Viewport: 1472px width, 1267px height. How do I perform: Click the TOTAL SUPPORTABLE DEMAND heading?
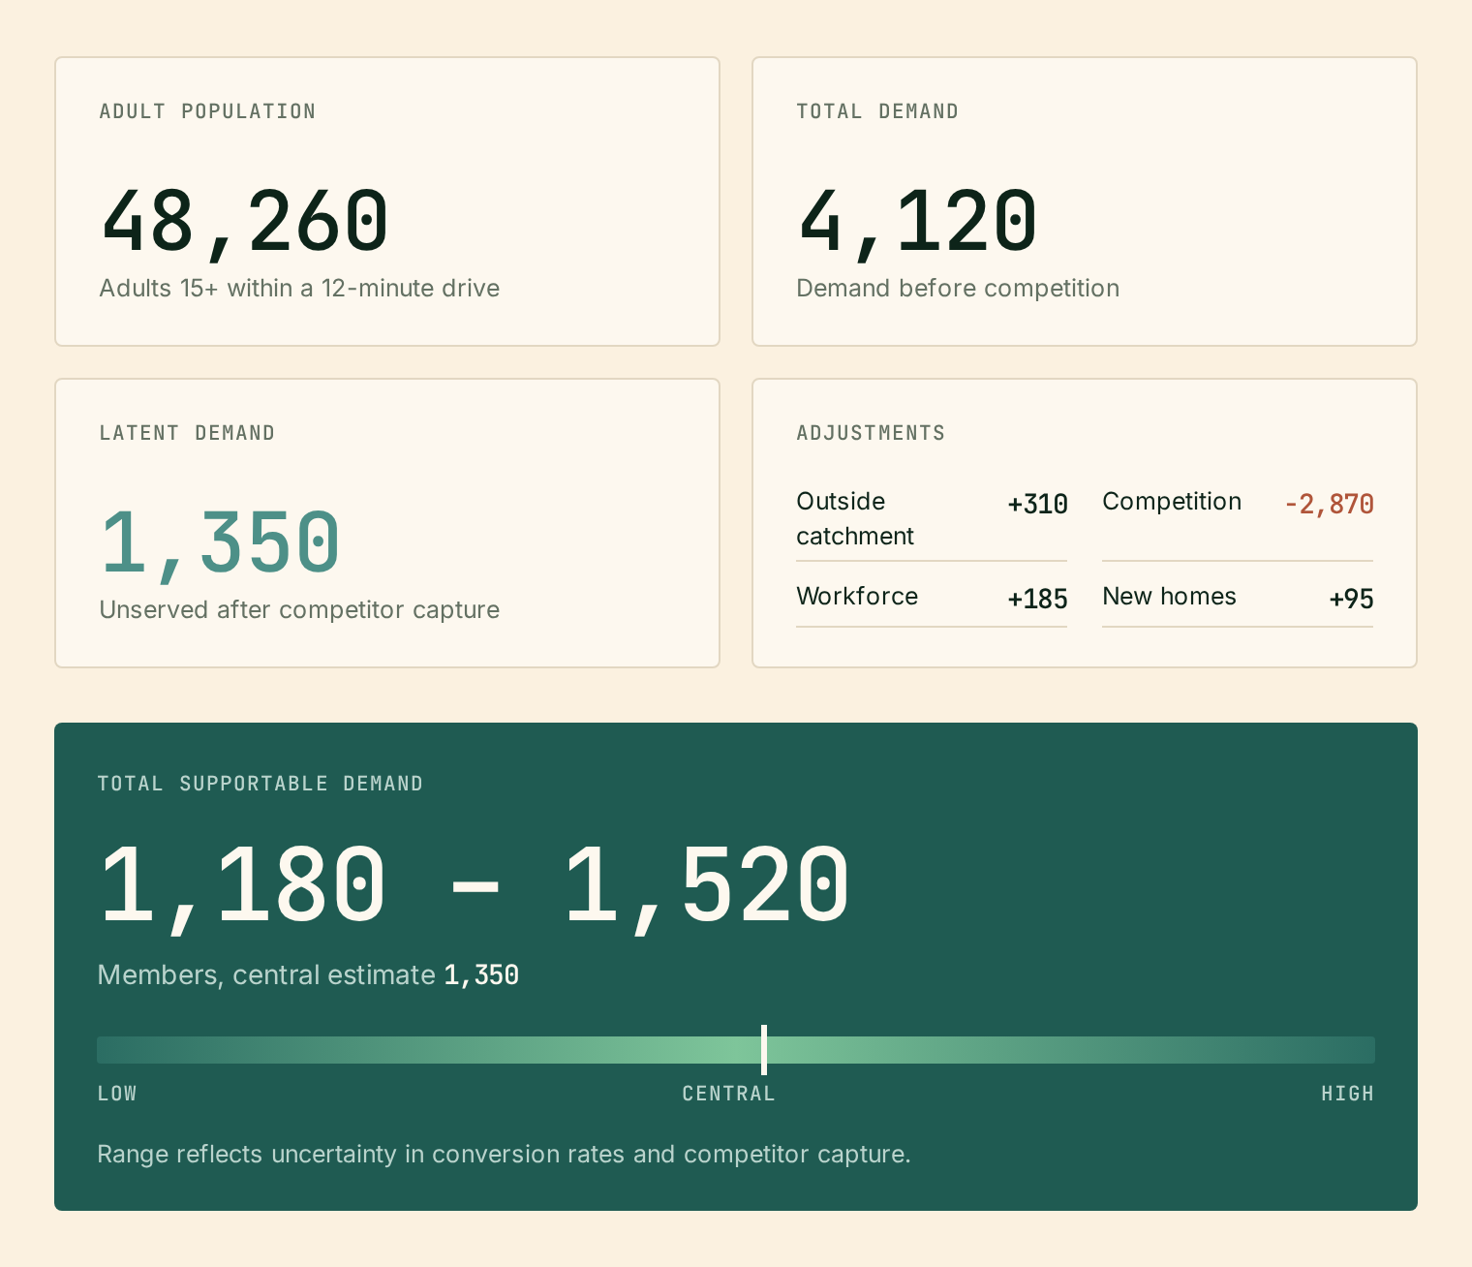pyautogui.click(x=261, y=784)
